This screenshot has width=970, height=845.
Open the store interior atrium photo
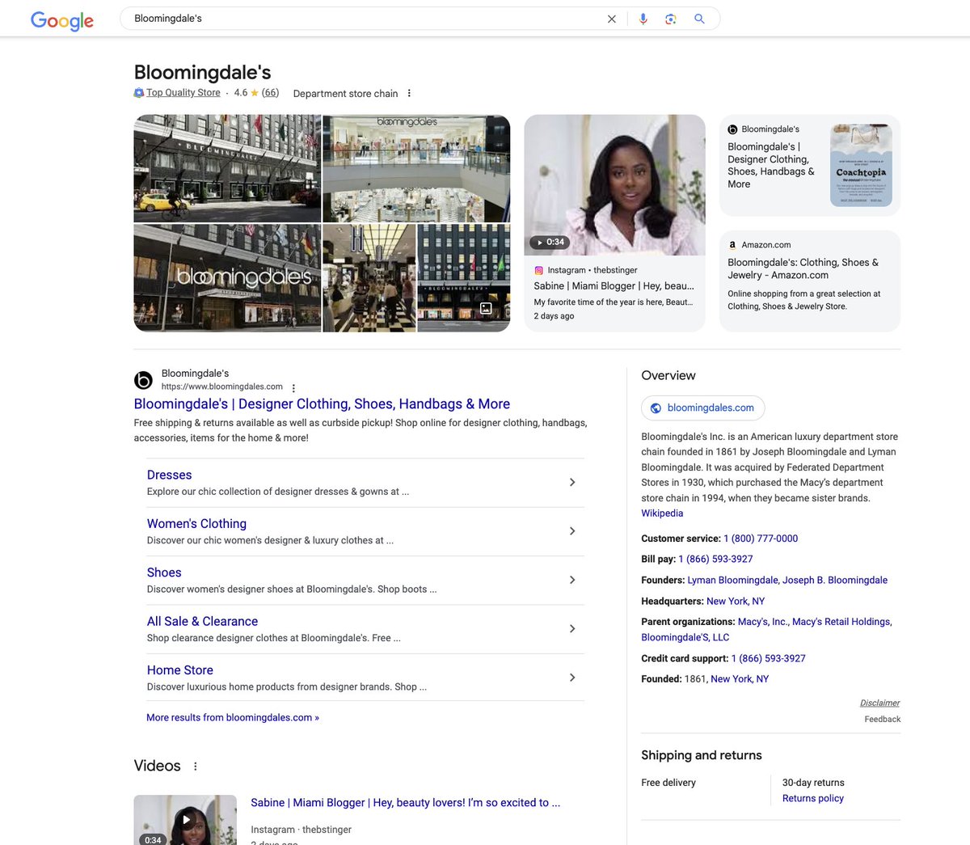pyautogui.click(x=416, y=168)
